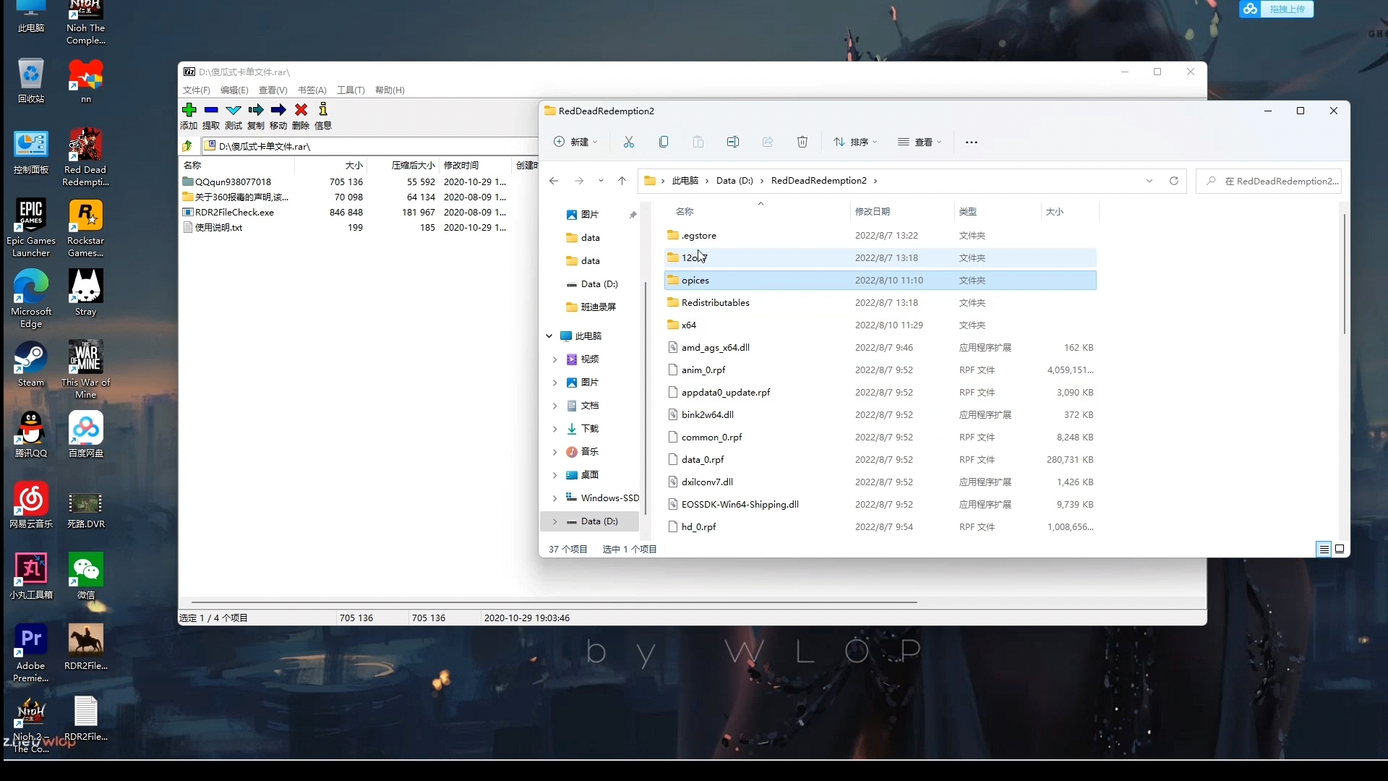Open recent locations dropdown arrow
The image size is (1388, 781).
point(601,181)
